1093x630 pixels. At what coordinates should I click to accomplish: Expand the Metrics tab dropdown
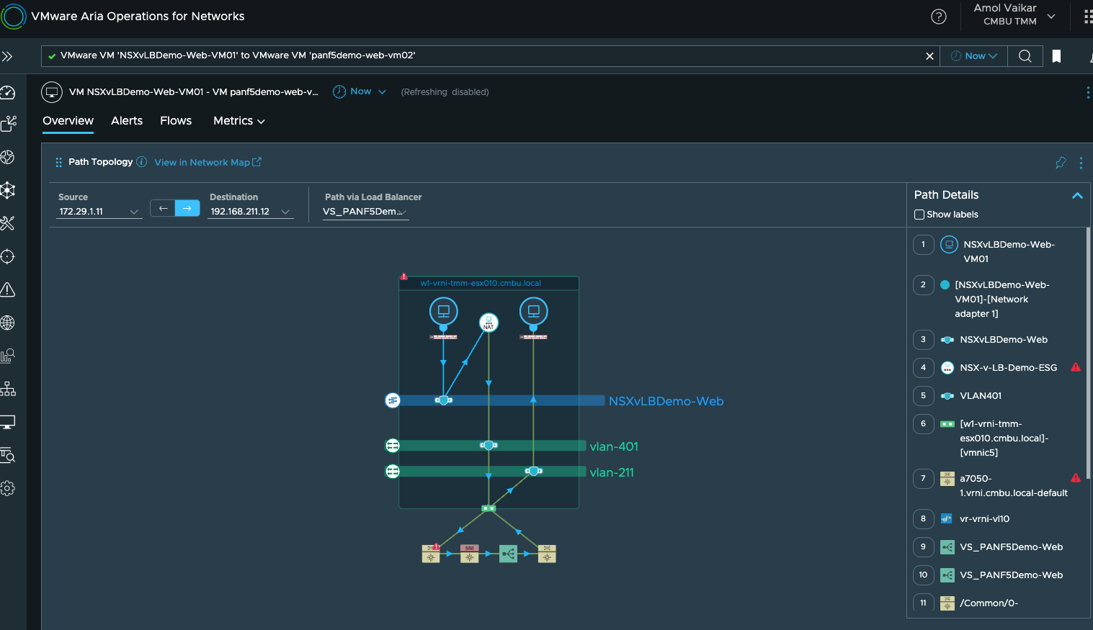(239, 121)
